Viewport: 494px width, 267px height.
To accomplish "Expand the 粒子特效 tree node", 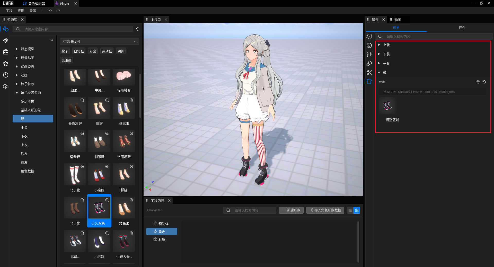I will pyautogui.click(x=17, y=84).
